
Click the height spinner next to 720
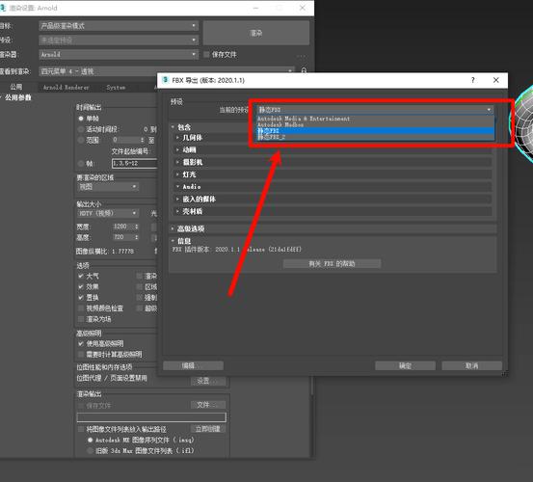click(136, 237)
